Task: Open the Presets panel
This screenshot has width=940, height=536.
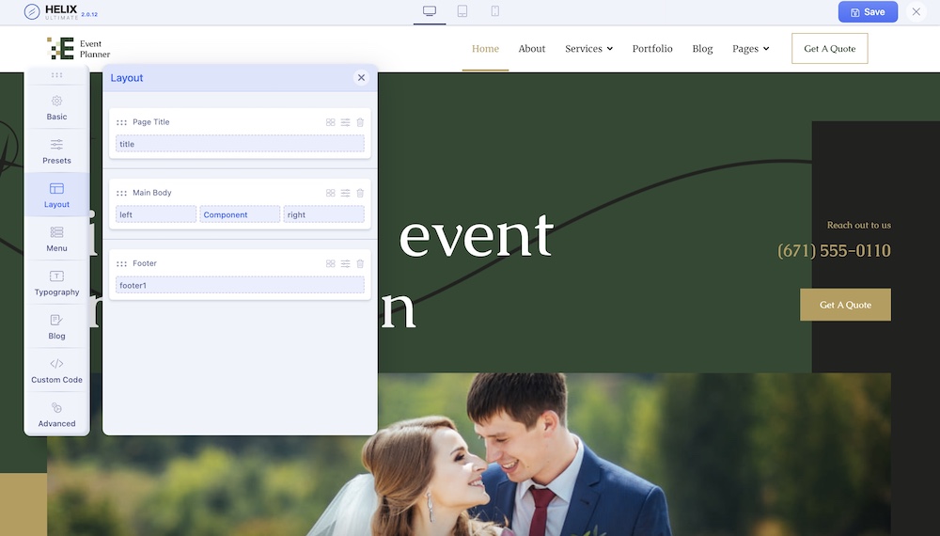Action: [x=56, y=150]
